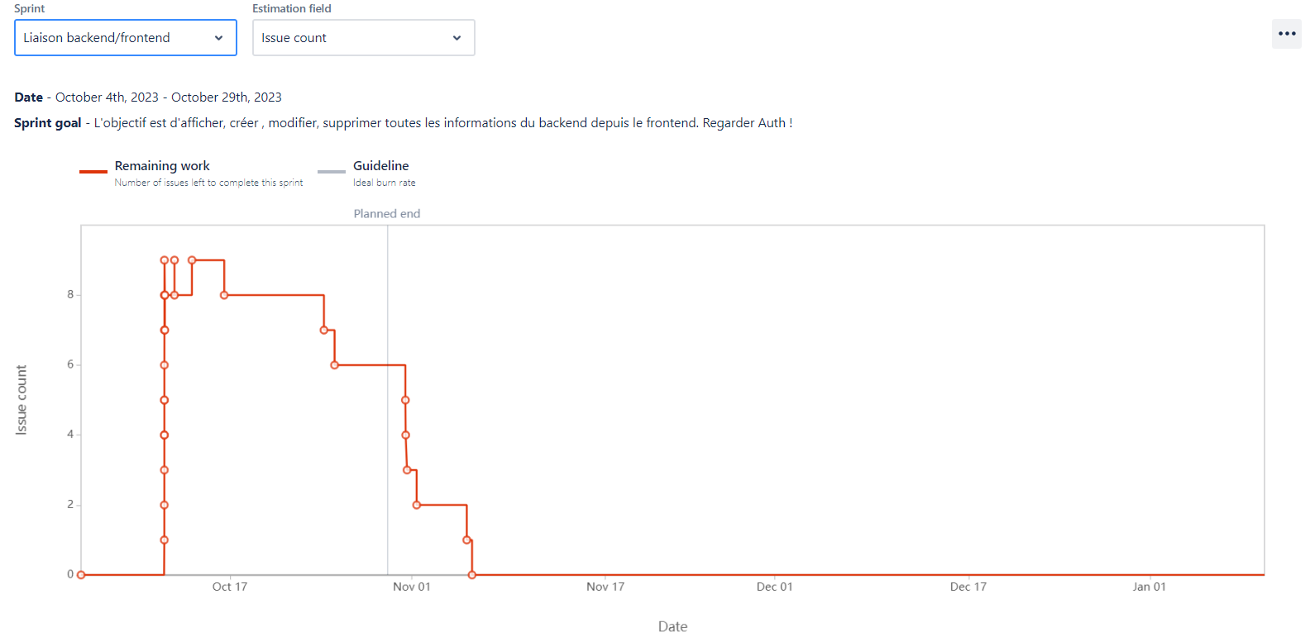Viewport: 1310px width, 637px height.
Task: Click the Sprint goal text
Action: (x=331, y=122)
